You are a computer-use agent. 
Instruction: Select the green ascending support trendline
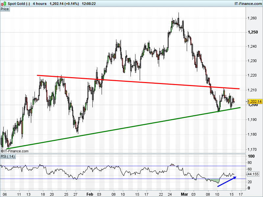pyautogui.click(x=124, y=128)
